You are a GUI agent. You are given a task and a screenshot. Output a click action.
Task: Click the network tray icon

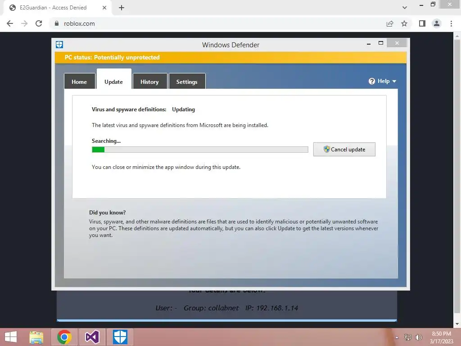tap(408, 337)
